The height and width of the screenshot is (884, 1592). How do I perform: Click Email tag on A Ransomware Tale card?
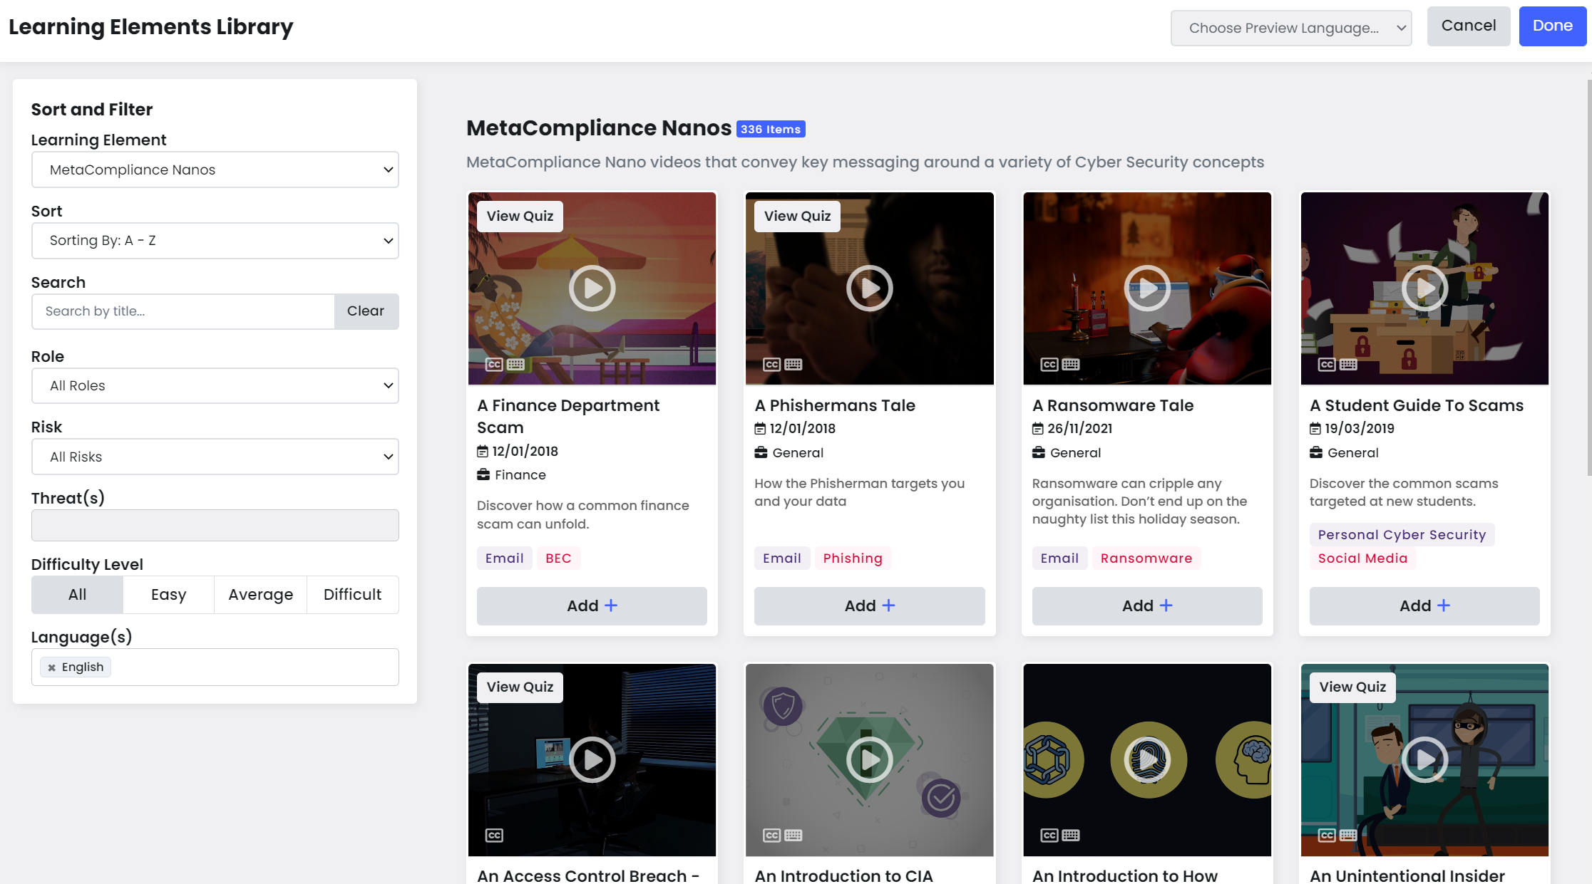point(1059,558)
